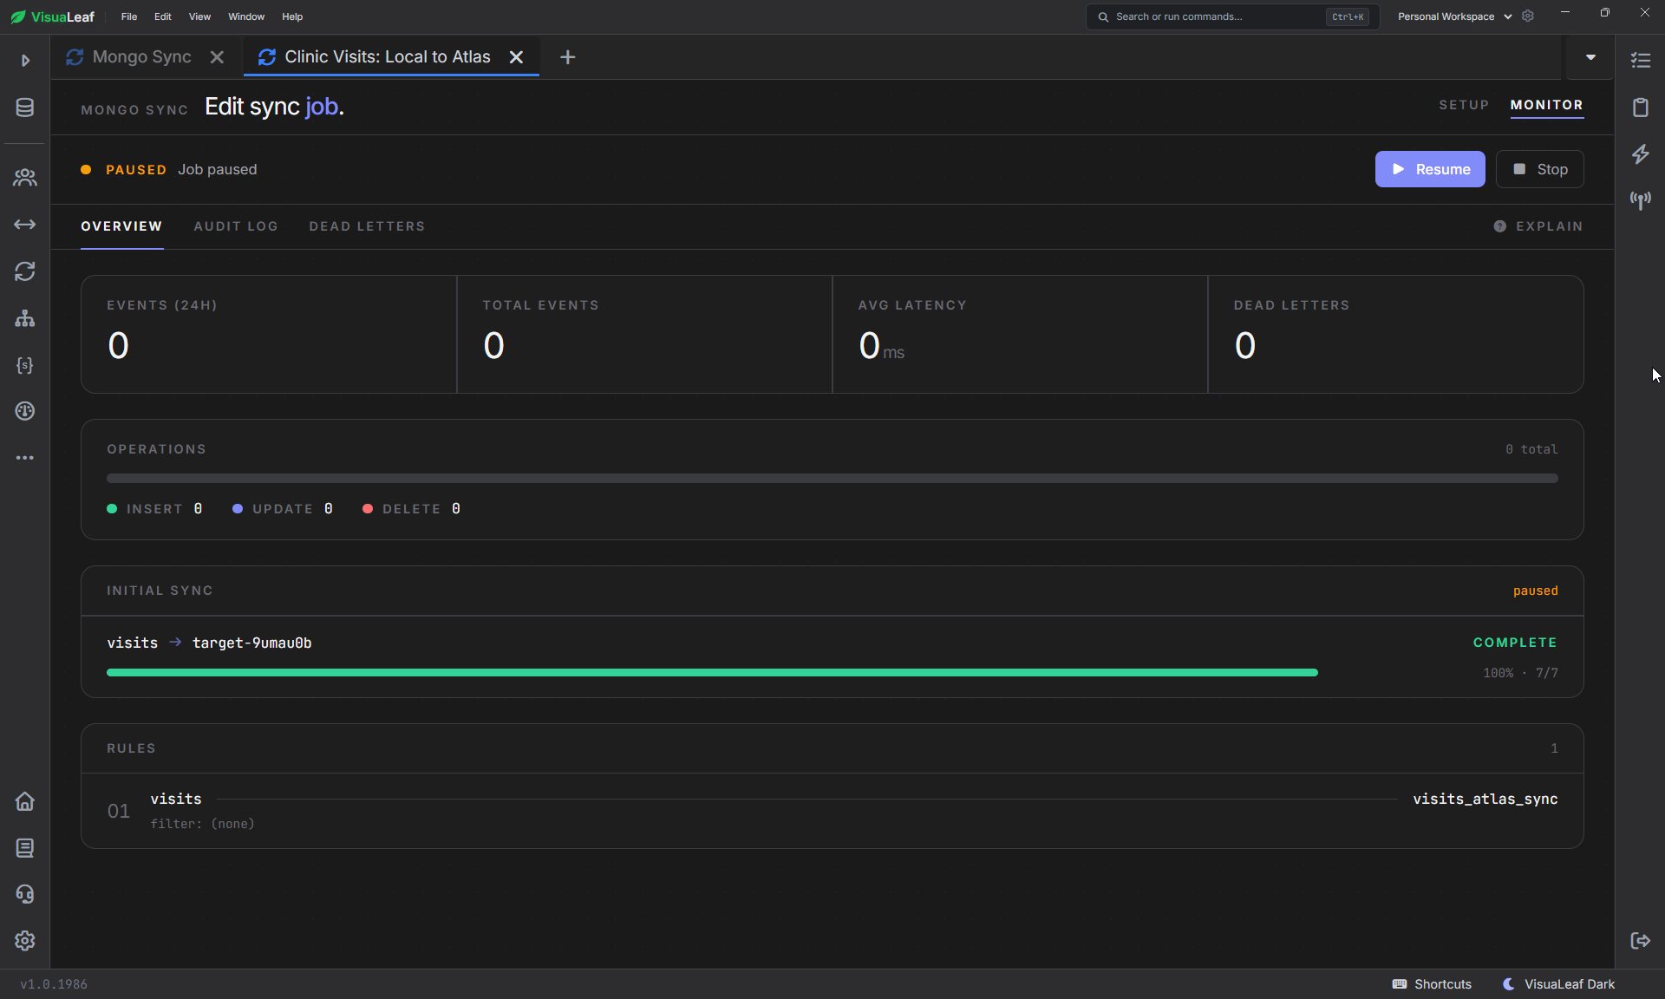
Task: Open the settings gear in sidebar
Action: pos(25,941)
